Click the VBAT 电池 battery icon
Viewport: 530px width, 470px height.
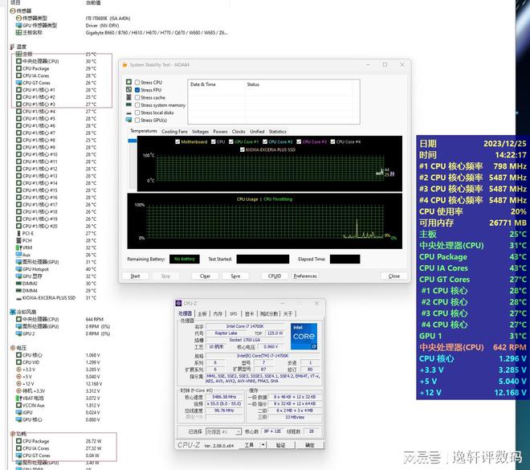(x=19, y=398)
